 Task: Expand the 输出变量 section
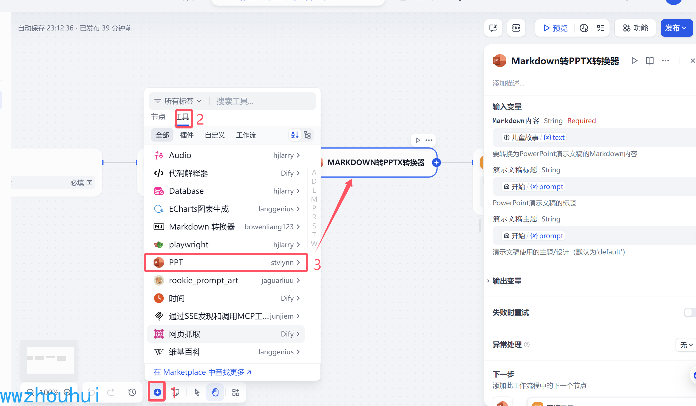tap(507, 281)
